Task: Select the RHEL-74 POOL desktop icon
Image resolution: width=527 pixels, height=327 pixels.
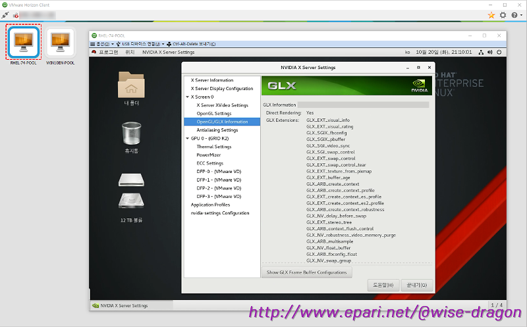Action: (24, 42)
